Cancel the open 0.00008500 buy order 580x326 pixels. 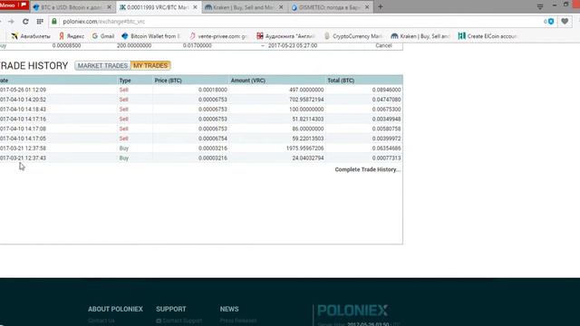click(x=383, y=45)
